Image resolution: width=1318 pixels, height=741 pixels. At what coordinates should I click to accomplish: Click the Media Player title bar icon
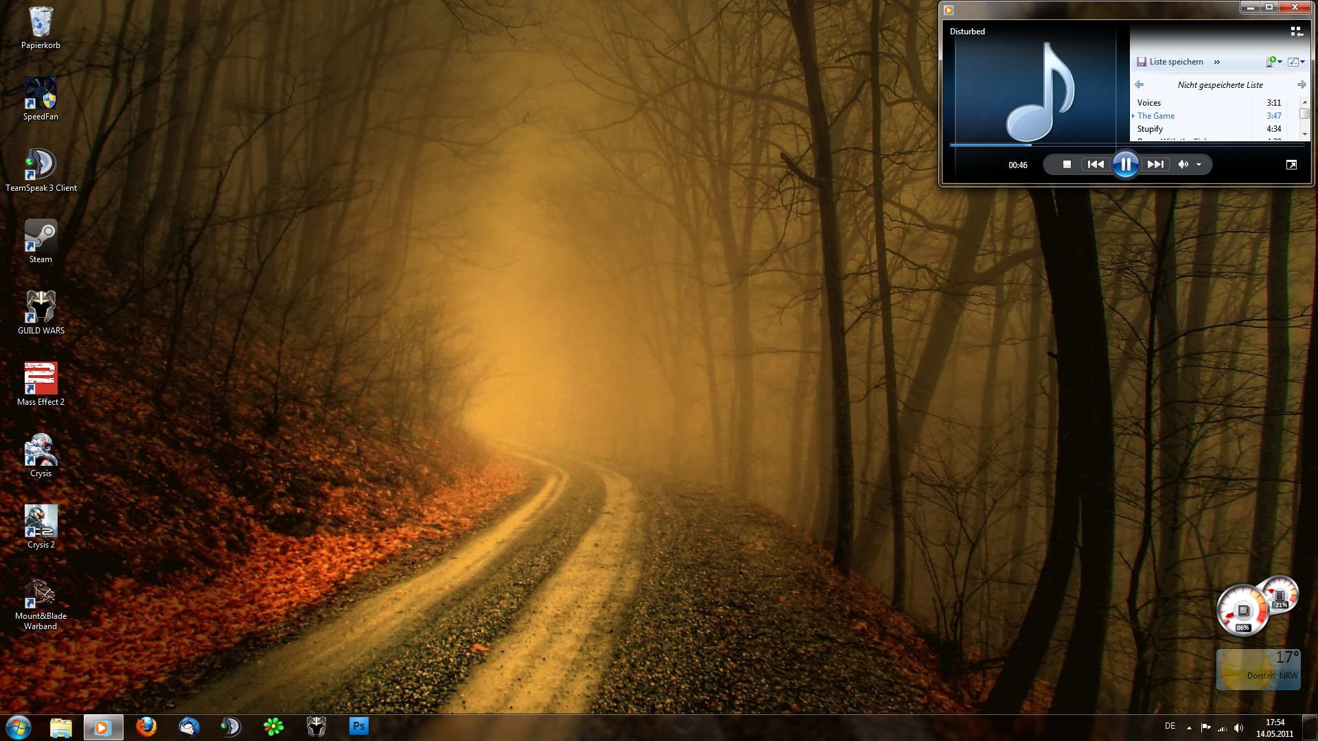[x=949, y=10]
